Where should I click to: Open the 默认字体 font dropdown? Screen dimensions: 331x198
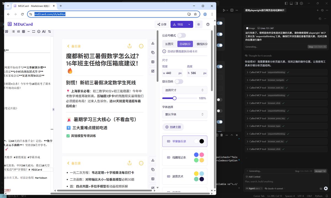pos(185,114)
